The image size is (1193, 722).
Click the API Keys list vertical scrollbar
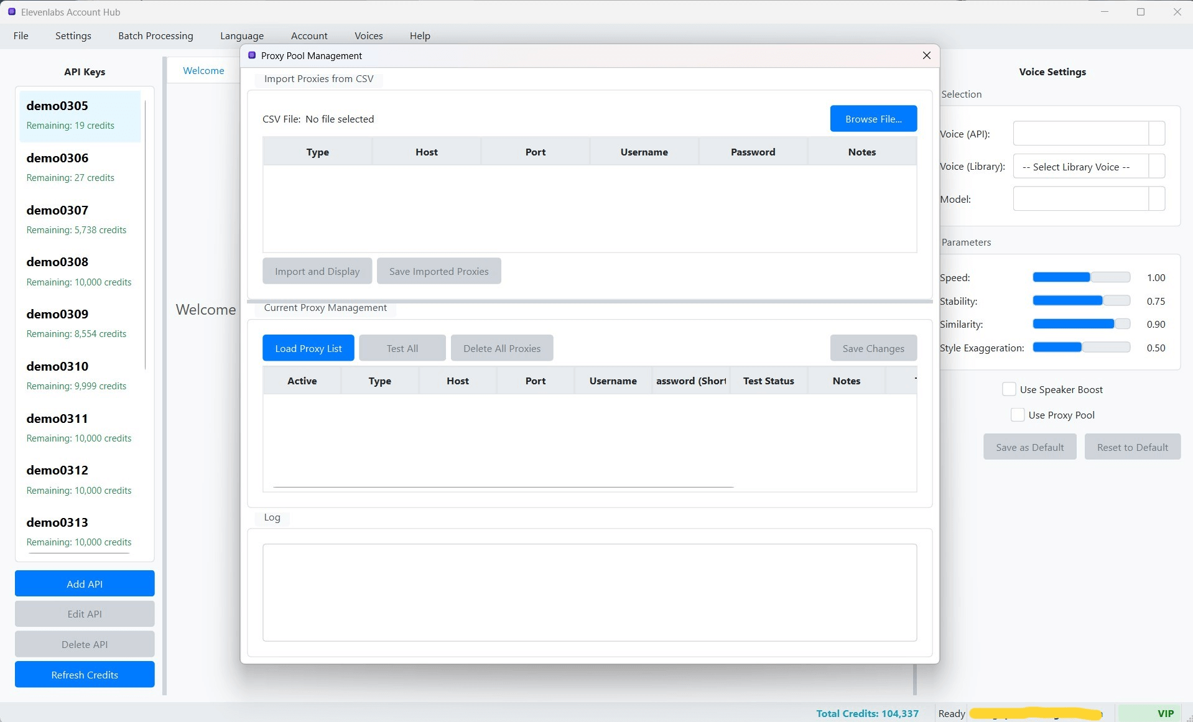pyautogui.click(x=146, y=235)
